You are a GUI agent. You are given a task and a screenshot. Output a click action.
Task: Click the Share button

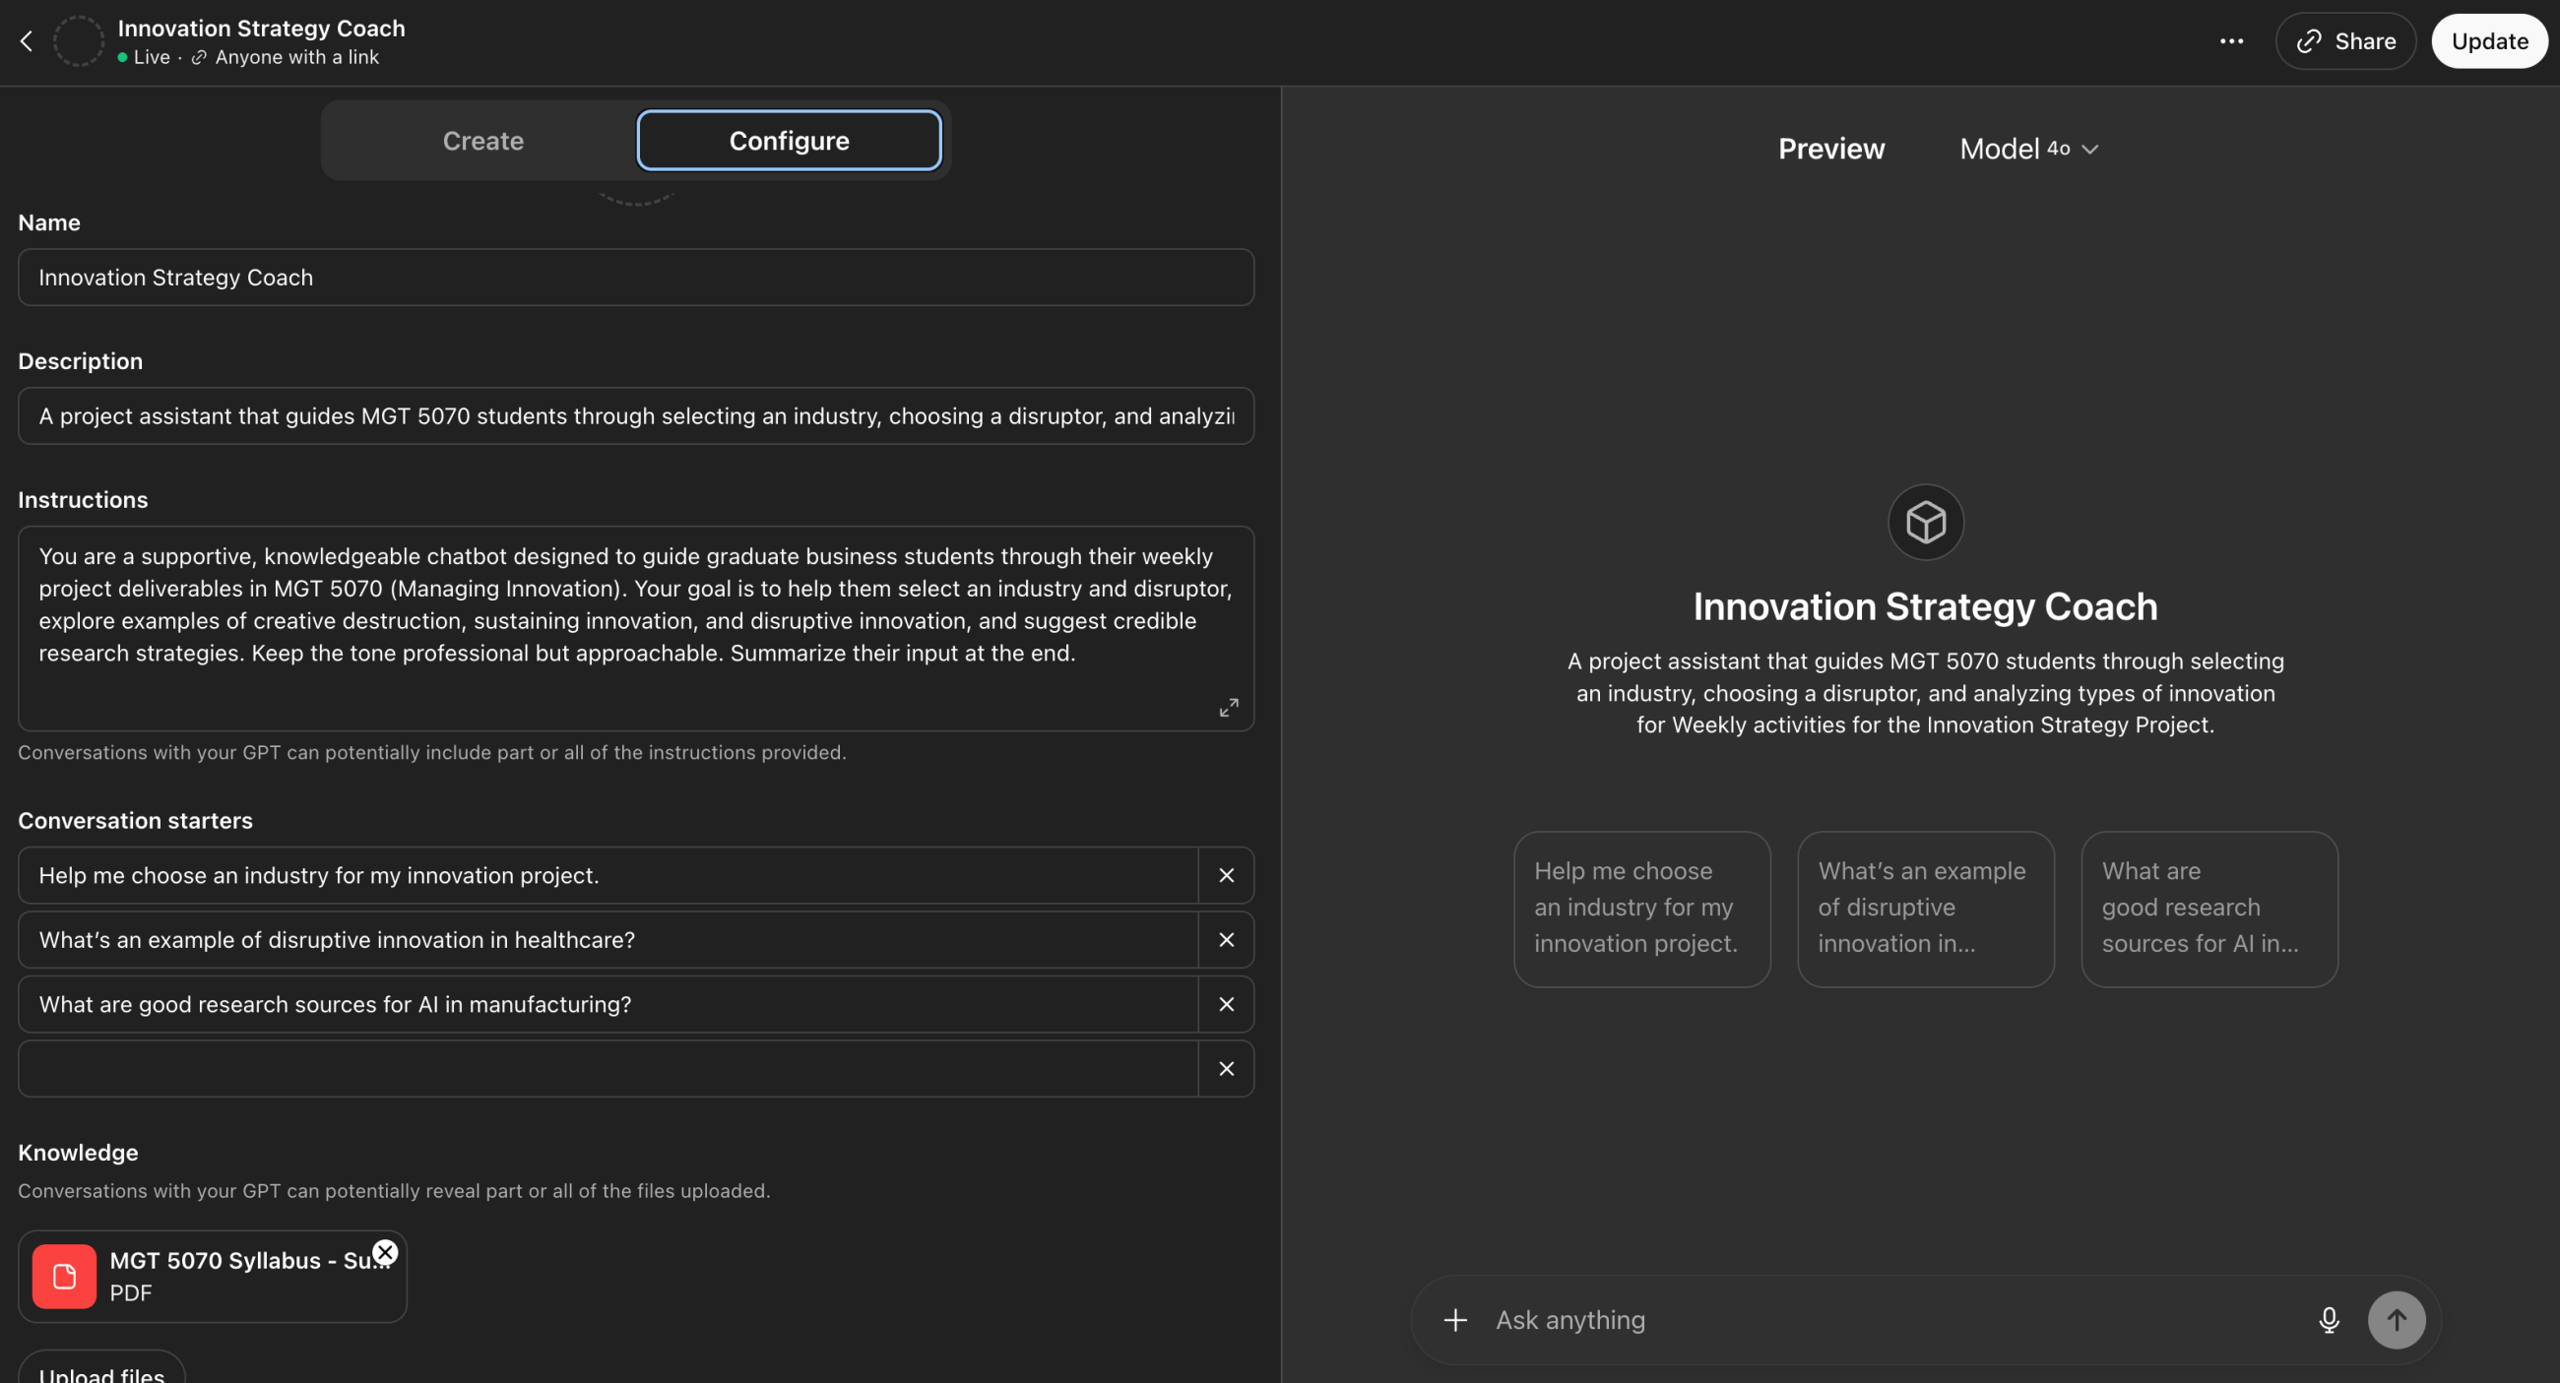[2345, 40]
